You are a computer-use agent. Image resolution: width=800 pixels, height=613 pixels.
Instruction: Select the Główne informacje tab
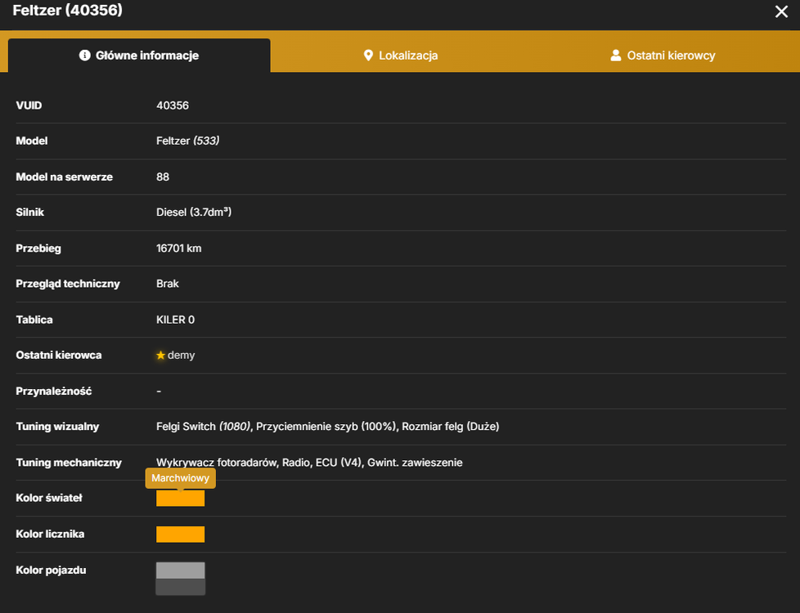[x=139, y=55]
